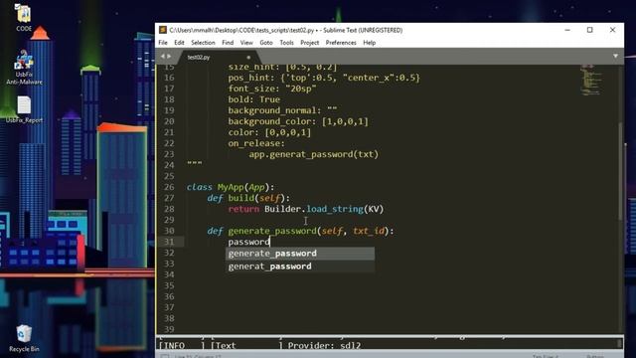Click 'font_size: "20sp"' line
The width and height of the screenshot is (636, 358).
pos(272,89)
